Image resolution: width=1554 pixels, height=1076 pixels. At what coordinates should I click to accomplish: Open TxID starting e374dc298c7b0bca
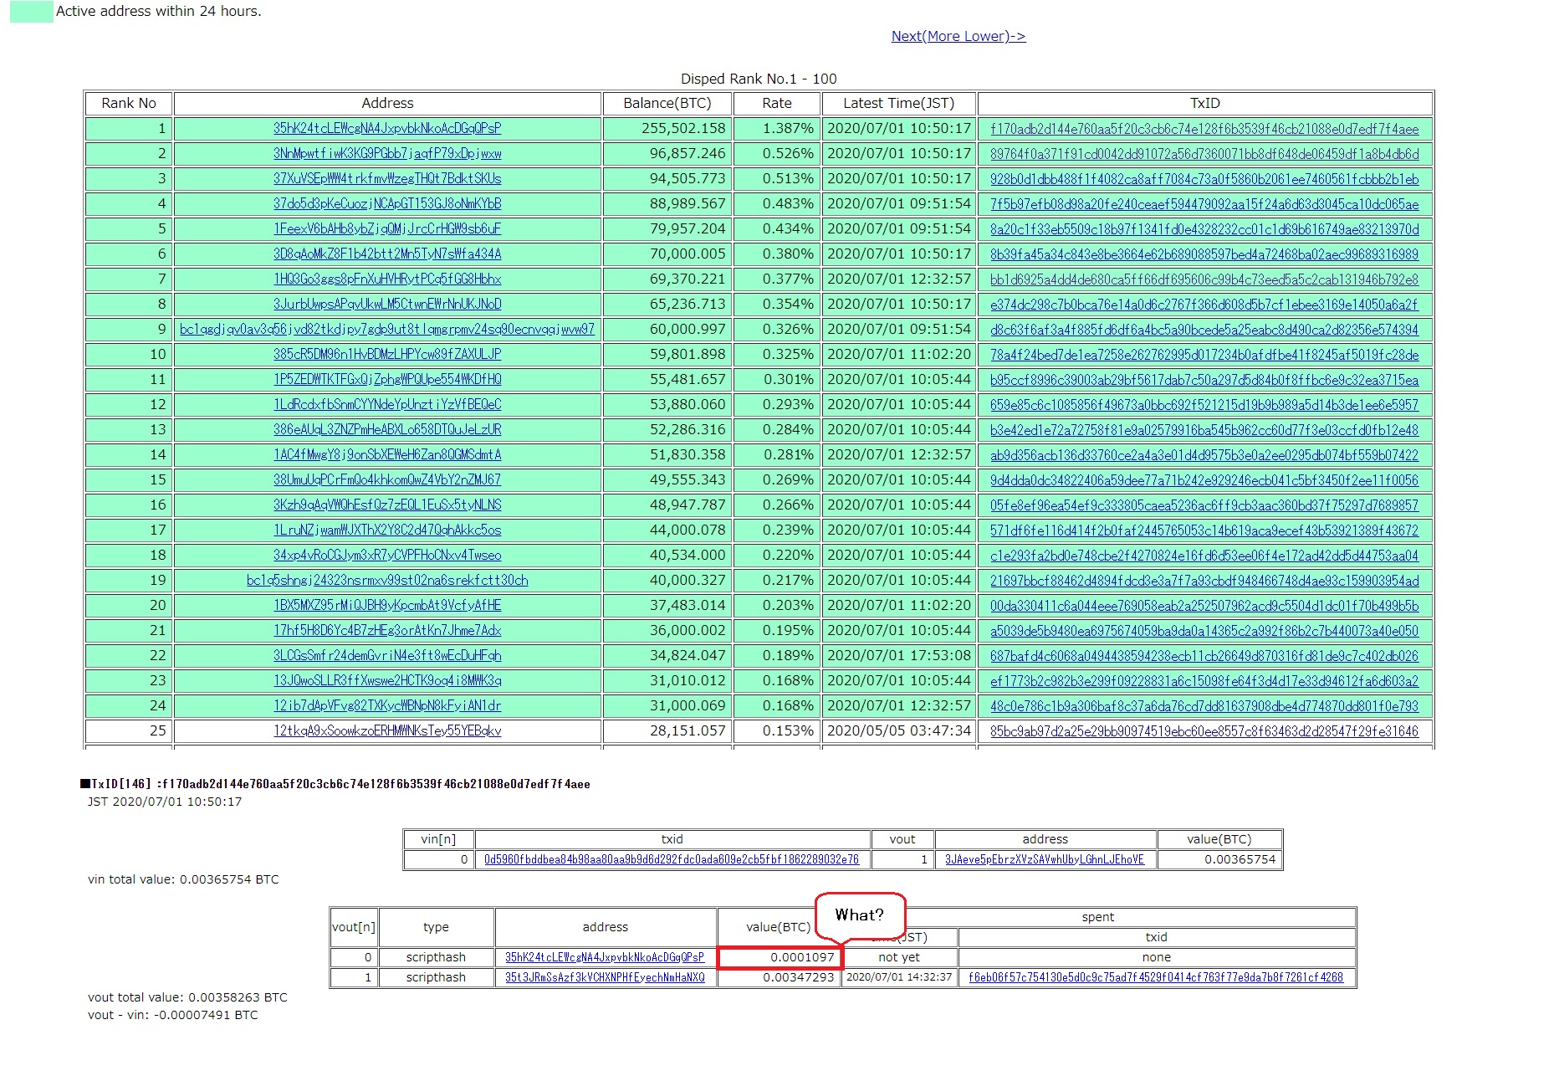click(1204, 304)
